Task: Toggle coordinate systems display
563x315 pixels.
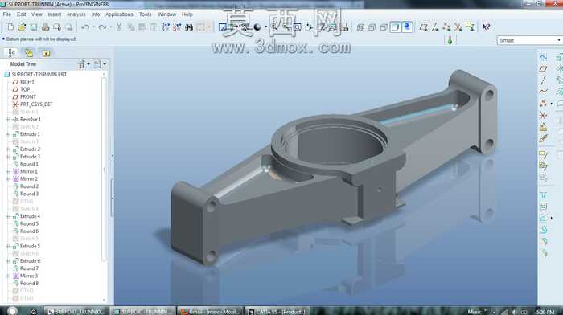Action: click(458, 27)
